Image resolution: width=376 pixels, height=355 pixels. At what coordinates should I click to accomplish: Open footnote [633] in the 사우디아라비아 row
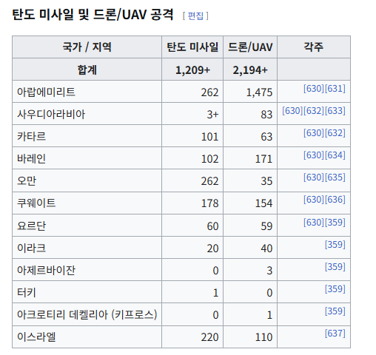(335, 110)
